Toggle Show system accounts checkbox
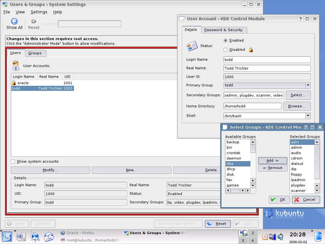325x244 pixels. pos(13,161)
